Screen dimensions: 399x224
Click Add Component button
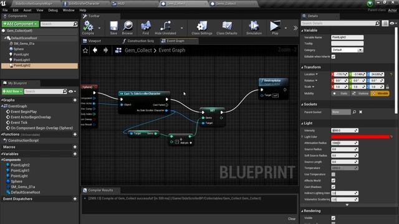coord(21,24)
